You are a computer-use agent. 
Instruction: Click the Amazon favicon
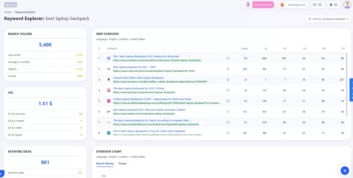pos(109,80)
